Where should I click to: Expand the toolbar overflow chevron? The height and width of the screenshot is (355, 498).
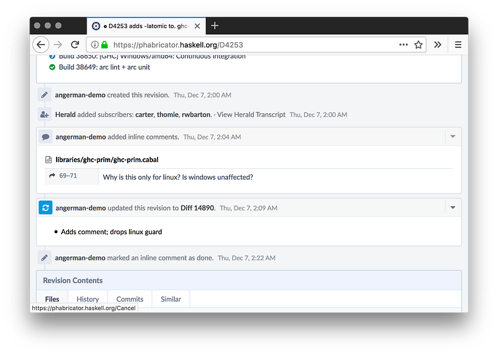[x=438, y=45]
